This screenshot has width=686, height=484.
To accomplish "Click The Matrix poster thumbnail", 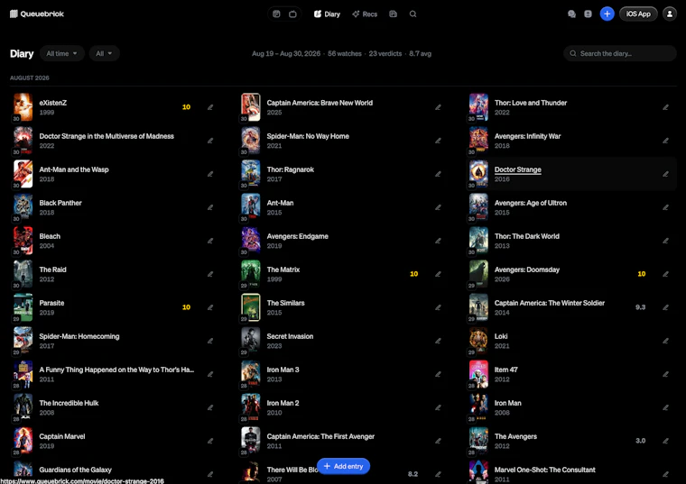I will tap(251, 274).
